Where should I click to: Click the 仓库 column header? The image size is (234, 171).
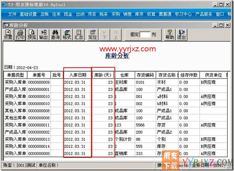coord(125,75)
